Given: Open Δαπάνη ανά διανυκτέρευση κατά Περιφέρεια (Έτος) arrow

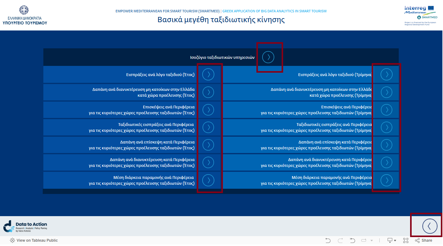Looking at the screenshot, I should click(208, 162).
